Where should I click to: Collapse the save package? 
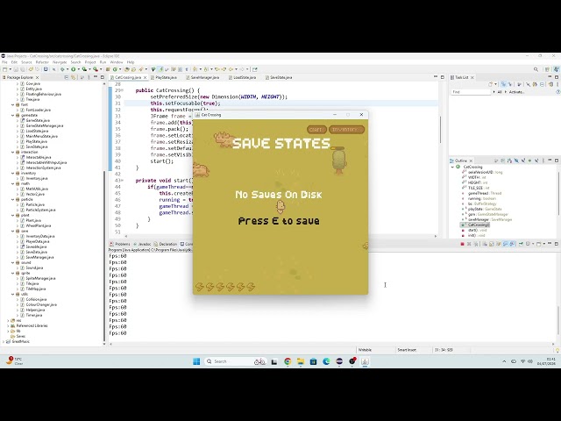[13, 231]
